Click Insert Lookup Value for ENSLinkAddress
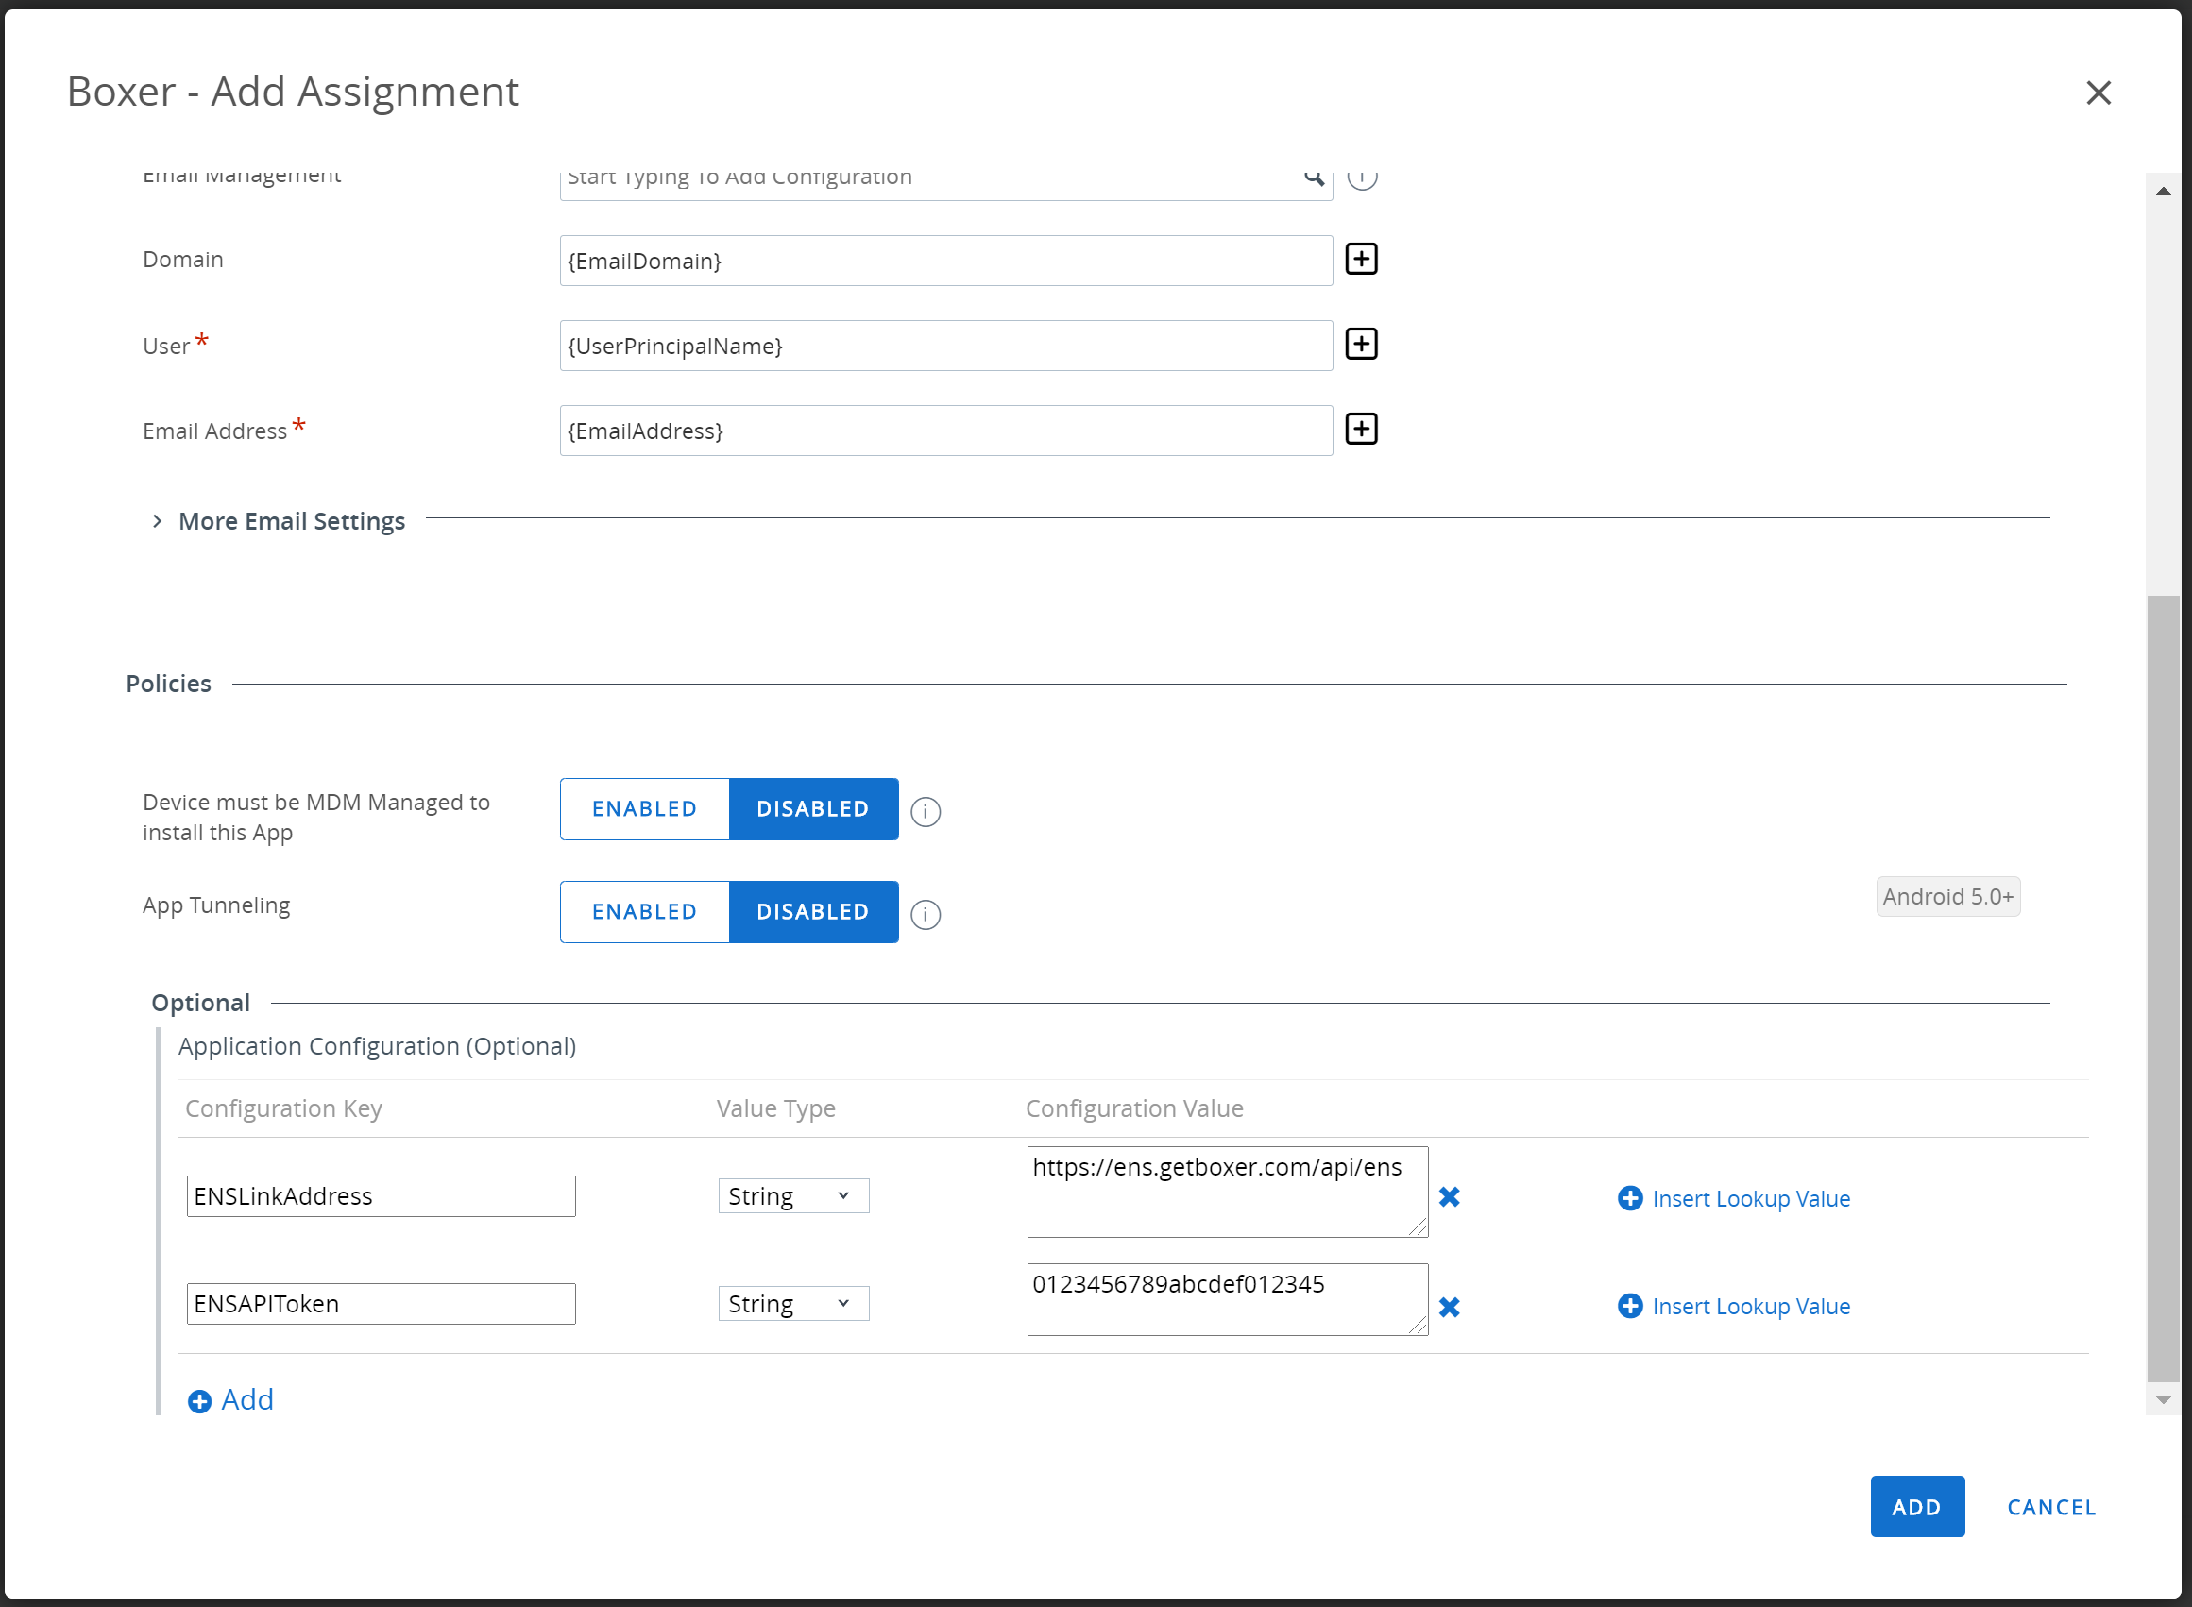The image size is (2192, 1607). pos(1751,1198)
